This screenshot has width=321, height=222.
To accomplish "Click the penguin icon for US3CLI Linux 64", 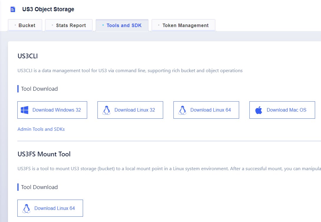I will pos(182,110).
